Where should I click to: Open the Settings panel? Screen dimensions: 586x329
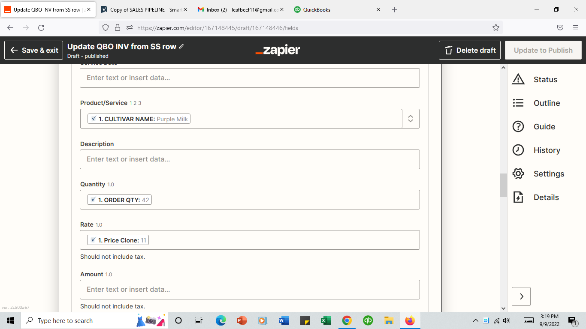tap(538, 173)
